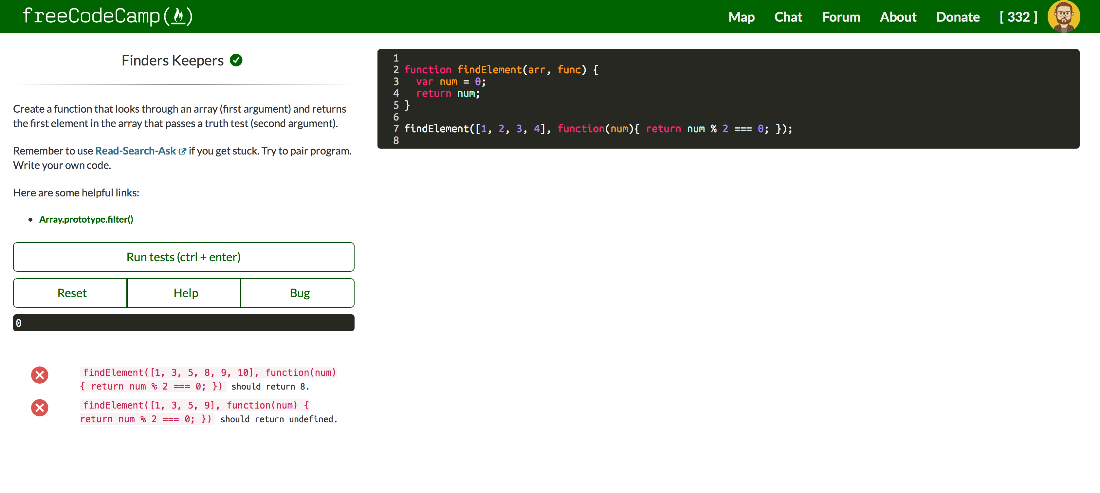Open the Chat navigation item
This screenshot has height=493, width=1100.
pos(788,17)
